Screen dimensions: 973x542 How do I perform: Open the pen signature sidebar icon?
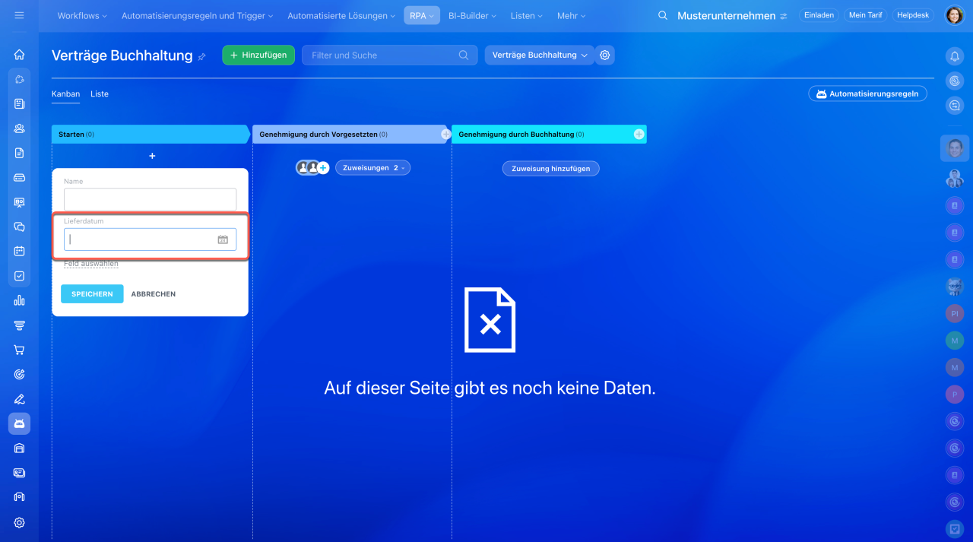pyautogui.click(x=19, y=399)
